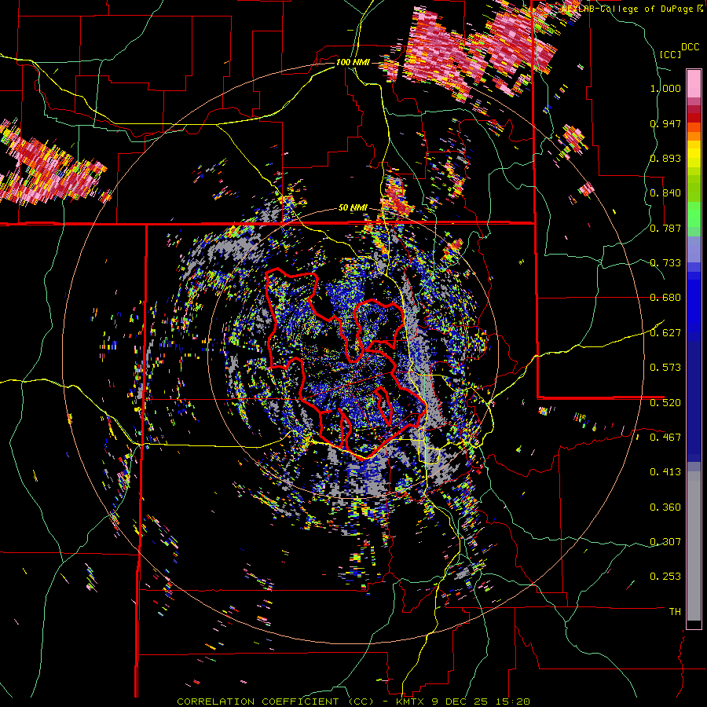Click the 0.840 scale value
Image resolution: width=707 pixels, height=707 pixels.
[x=665, y=193]
